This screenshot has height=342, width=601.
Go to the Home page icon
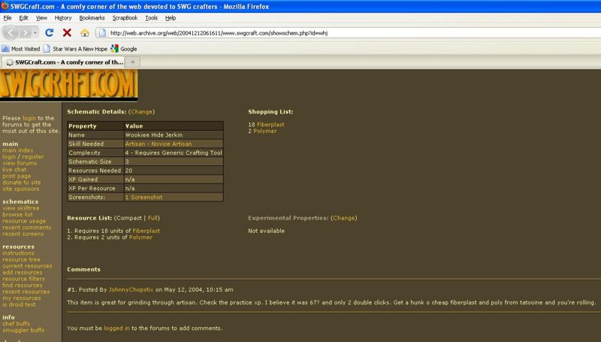click(x=84, y=33)
